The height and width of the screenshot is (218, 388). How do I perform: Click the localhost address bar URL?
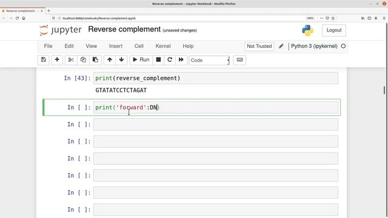[99, 18]
